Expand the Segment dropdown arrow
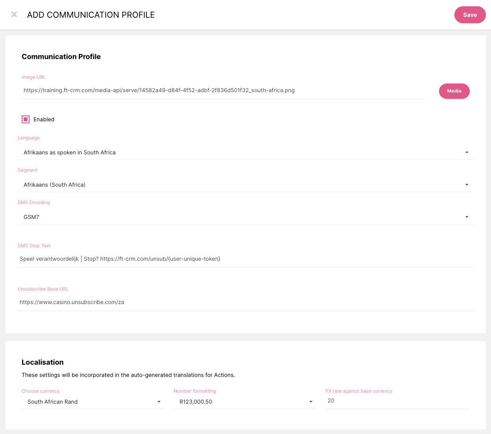The height and width of the screenshot is (434, 491). [x=467, y=185]
